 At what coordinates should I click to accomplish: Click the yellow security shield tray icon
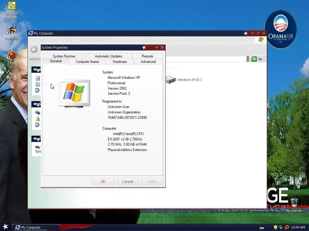(x=276, y=227)
